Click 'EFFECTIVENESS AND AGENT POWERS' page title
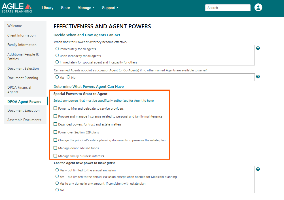This screenshot has height=200, width=284. 102,26
